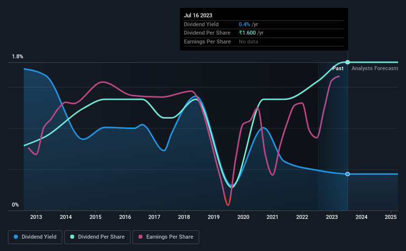The width and height of the screenshot is (406, 251).
Task: Click the 2017 x-axis label
Action: [x=154, y=217]
